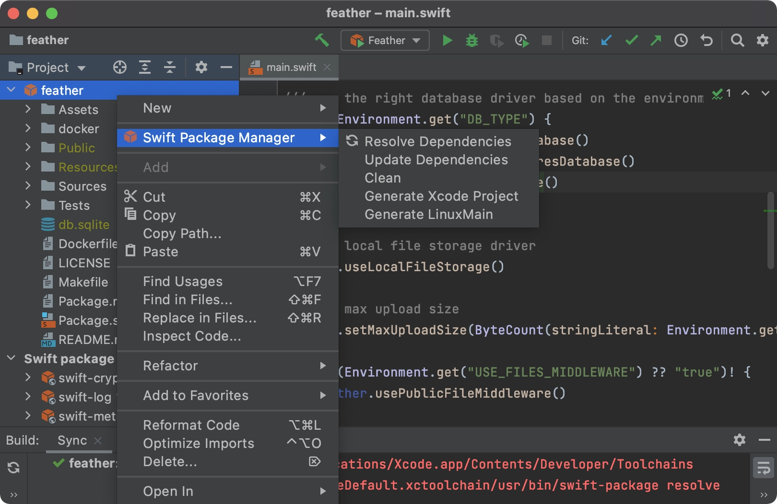The height and width of the screenshot is (504, 777).
Task: Choose Find in Files...
Action: (228, 299)
